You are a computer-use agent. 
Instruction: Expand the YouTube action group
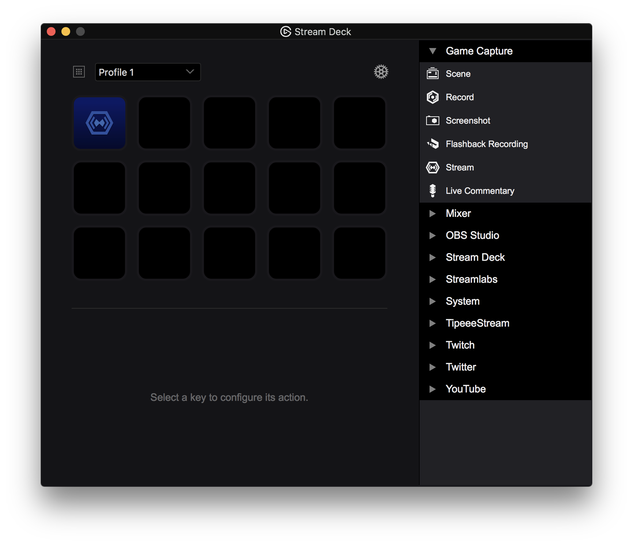pos(433,389)
